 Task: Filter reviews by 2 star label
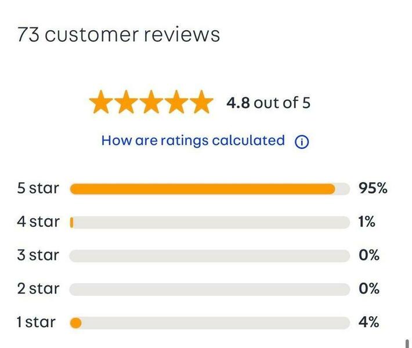(x=38, y=288)
